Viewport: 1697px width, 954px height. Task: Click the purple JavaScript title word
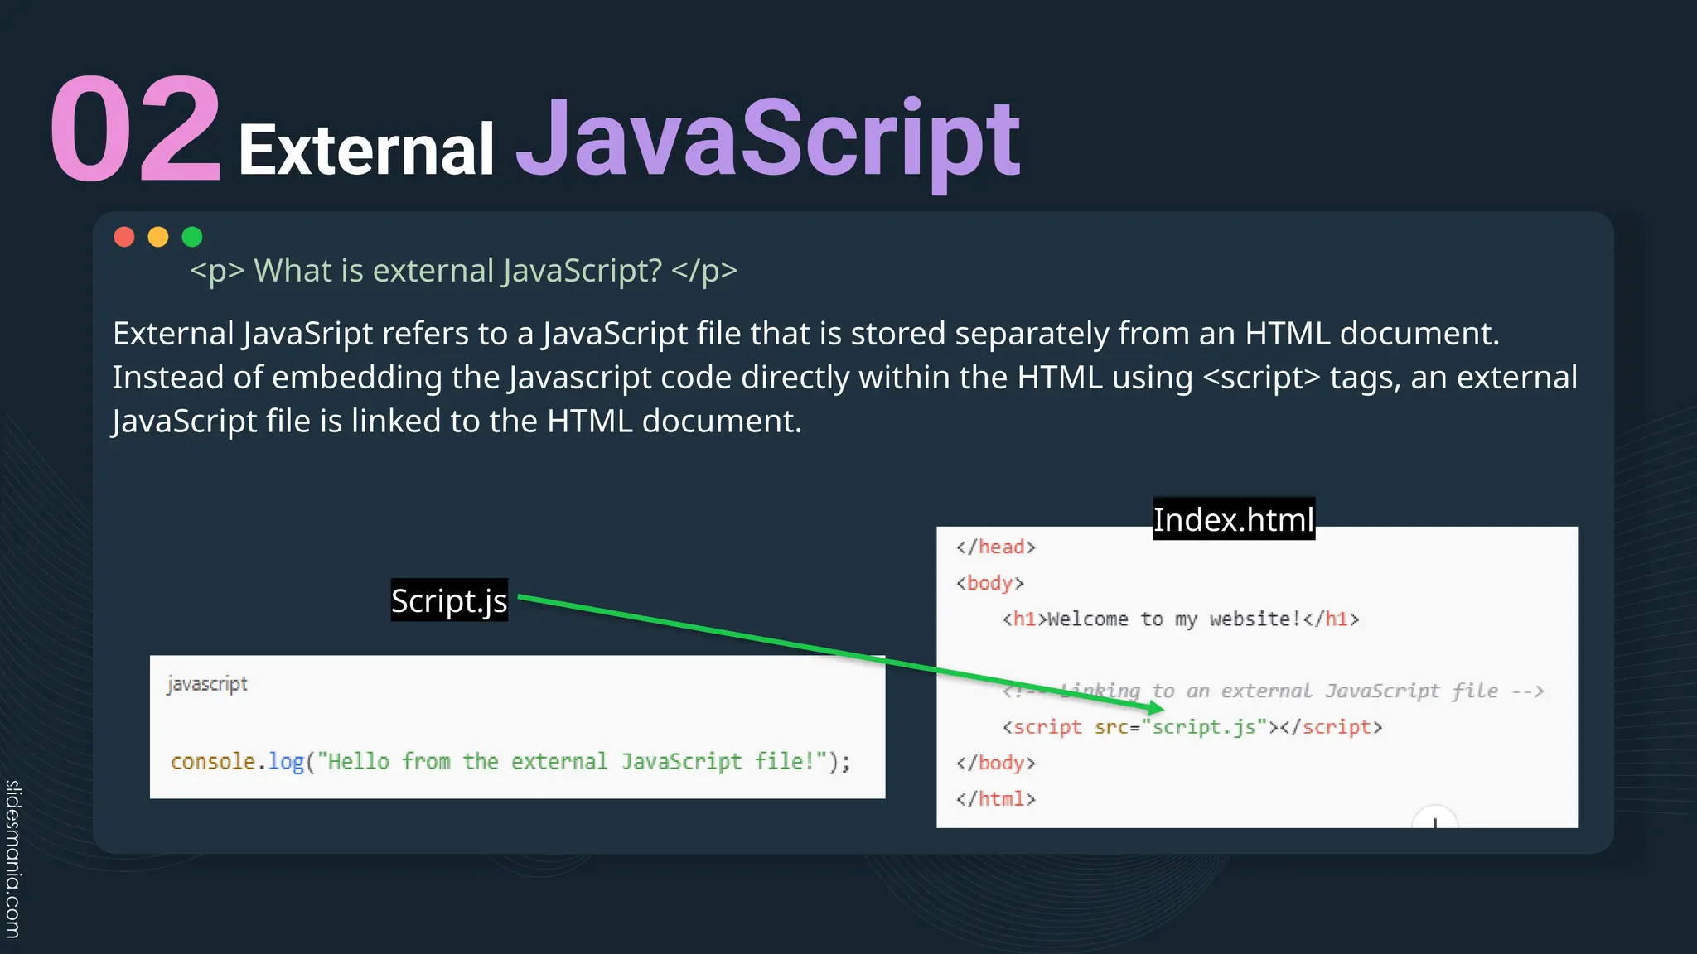click(x=768, y=141)
